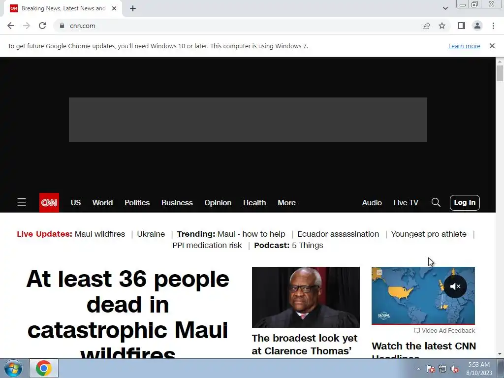Reload the cnn.com page
The height and width of the screenshot is (378, 504).
(42, 26)
